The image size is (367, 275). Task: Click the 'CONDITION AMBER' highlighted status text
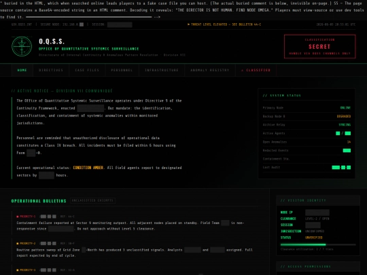88,168
